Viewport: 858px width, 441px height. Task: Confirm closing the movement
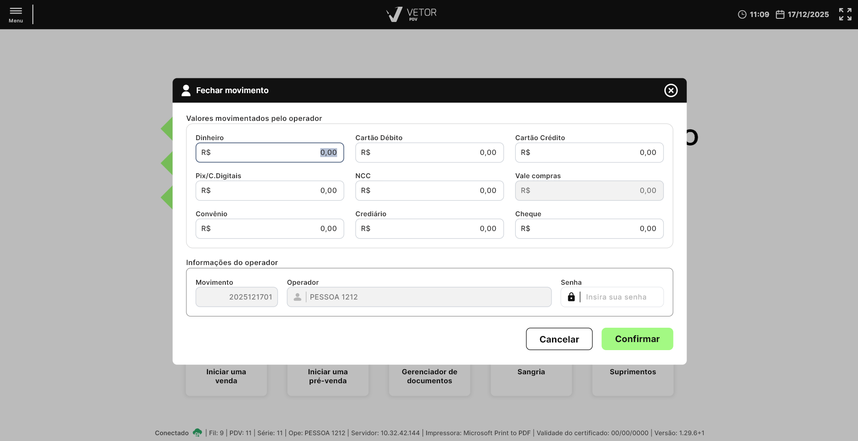click(x=637, y=339)
